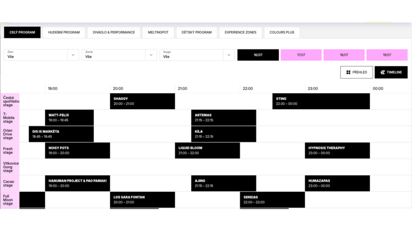
Task: Select Liquid Bloom event block
Action: point(207,151)
